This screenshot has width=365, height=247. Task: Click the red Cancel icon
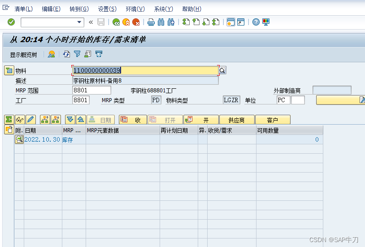pyautogui.click(x=136, y=22)
